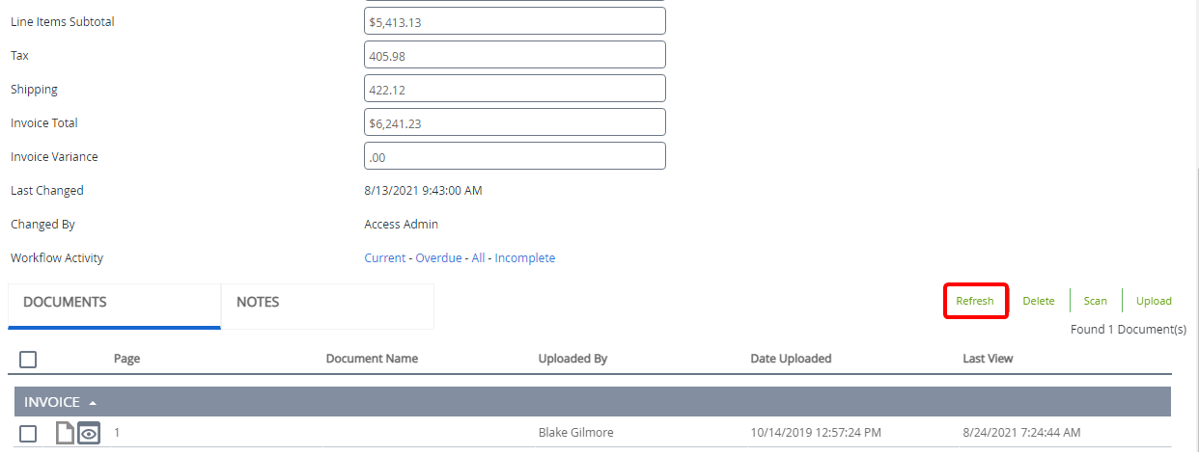Select the DOCUMENTS tab
The width and height of the screenshot is (1199, 456).
(65, 303)
